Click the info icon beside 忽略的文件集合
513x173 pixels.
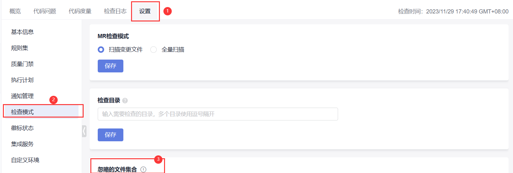143,169
